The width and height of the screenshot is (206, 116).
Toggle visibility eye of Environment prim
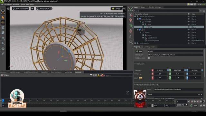tap(189, 43)
